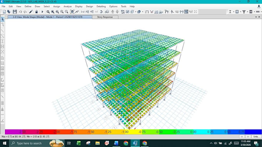Toggle the Object Shrink checkmark icon

point(128,12)
